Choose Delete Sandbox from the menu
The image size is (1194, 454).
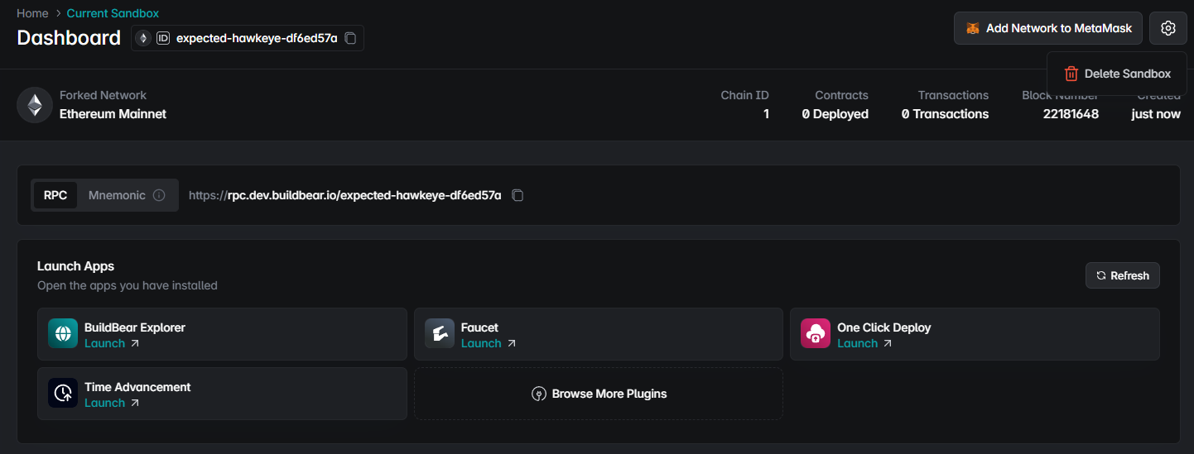click(1117, 74)
